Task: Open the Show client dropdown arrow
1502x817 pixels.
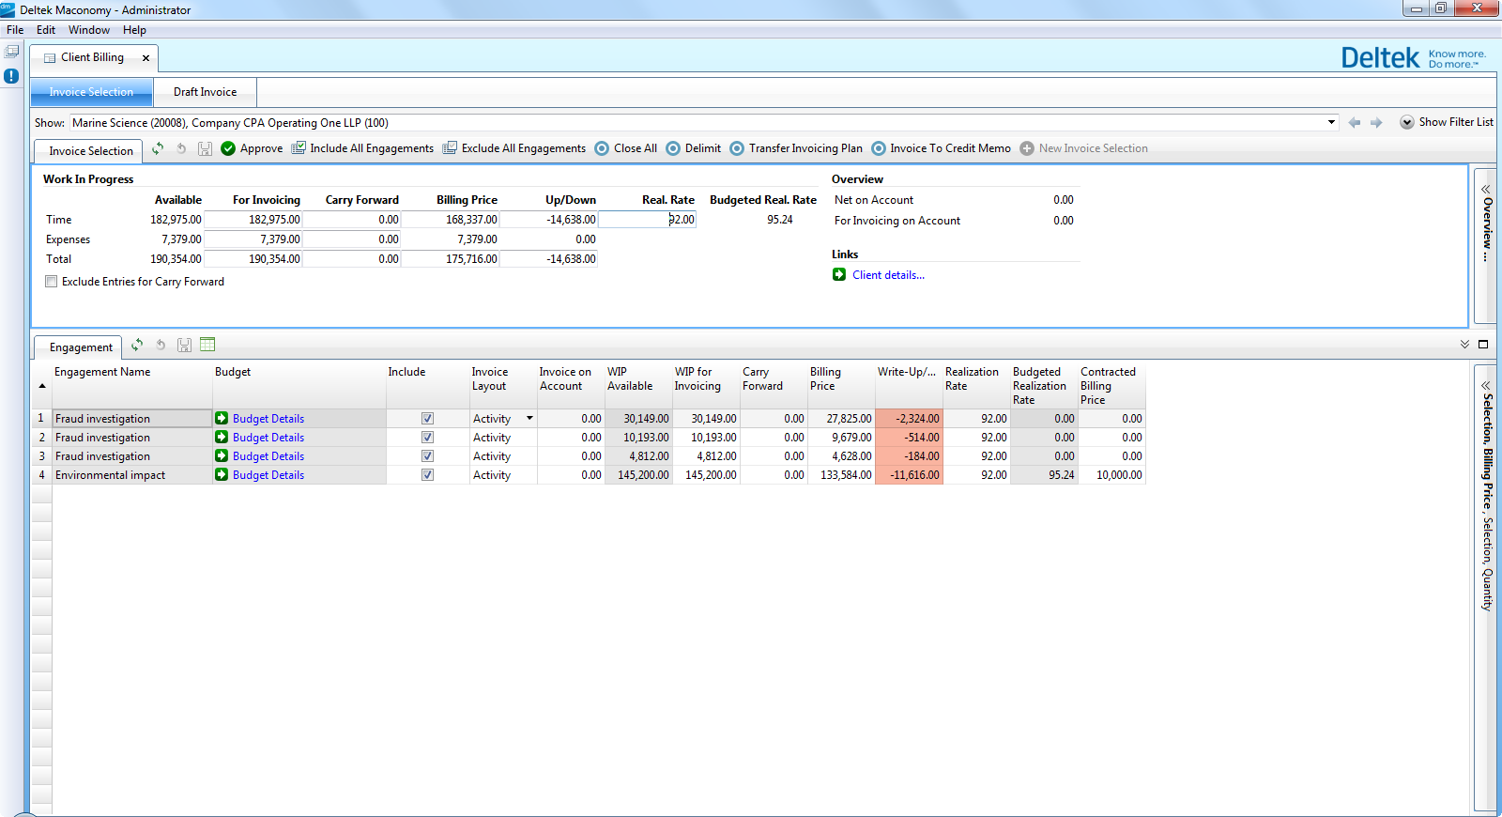Action: [x=1331, y=122]
